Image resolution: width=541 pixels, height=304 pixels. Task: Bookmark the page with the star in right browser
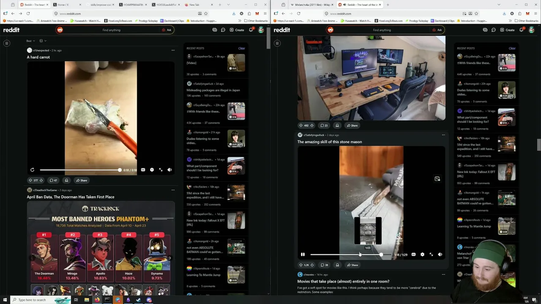click(476, 14)
